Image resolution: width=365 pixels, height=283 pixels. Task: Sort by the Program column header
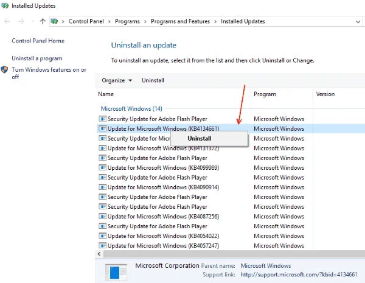[265, 94]
